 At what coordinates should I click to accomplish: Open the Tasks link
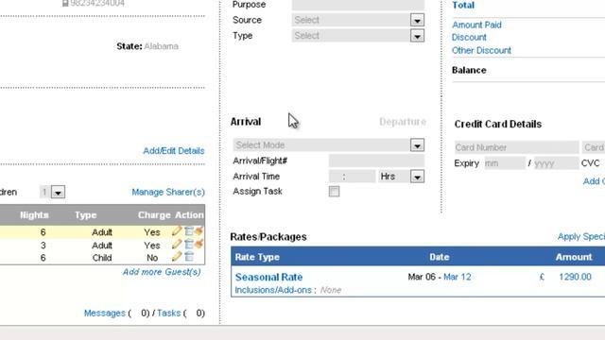(168, 313)
